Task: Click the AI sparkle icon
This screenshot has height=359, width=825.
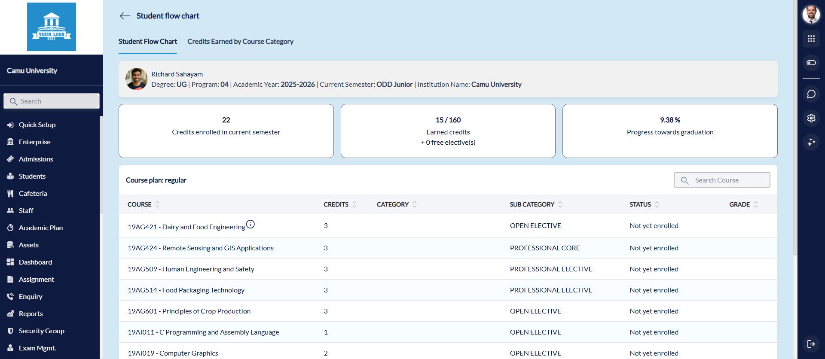Action: pos(811,142)
